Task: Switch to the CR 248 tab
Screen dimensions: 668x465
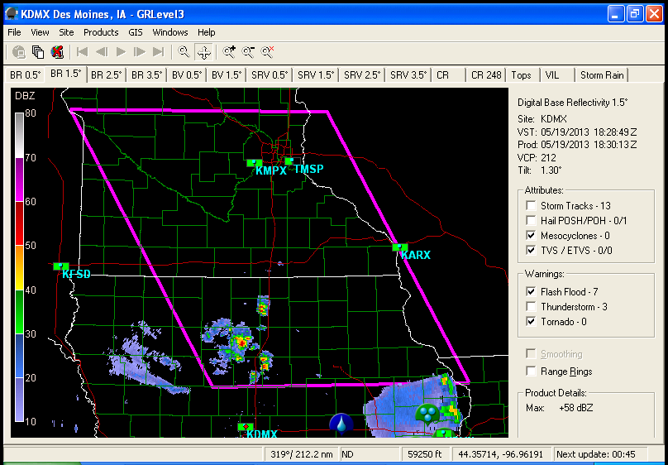Action: pos(486,75)
